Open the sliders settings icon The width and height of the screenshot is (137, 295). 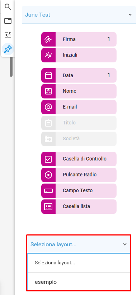(8, 35)
